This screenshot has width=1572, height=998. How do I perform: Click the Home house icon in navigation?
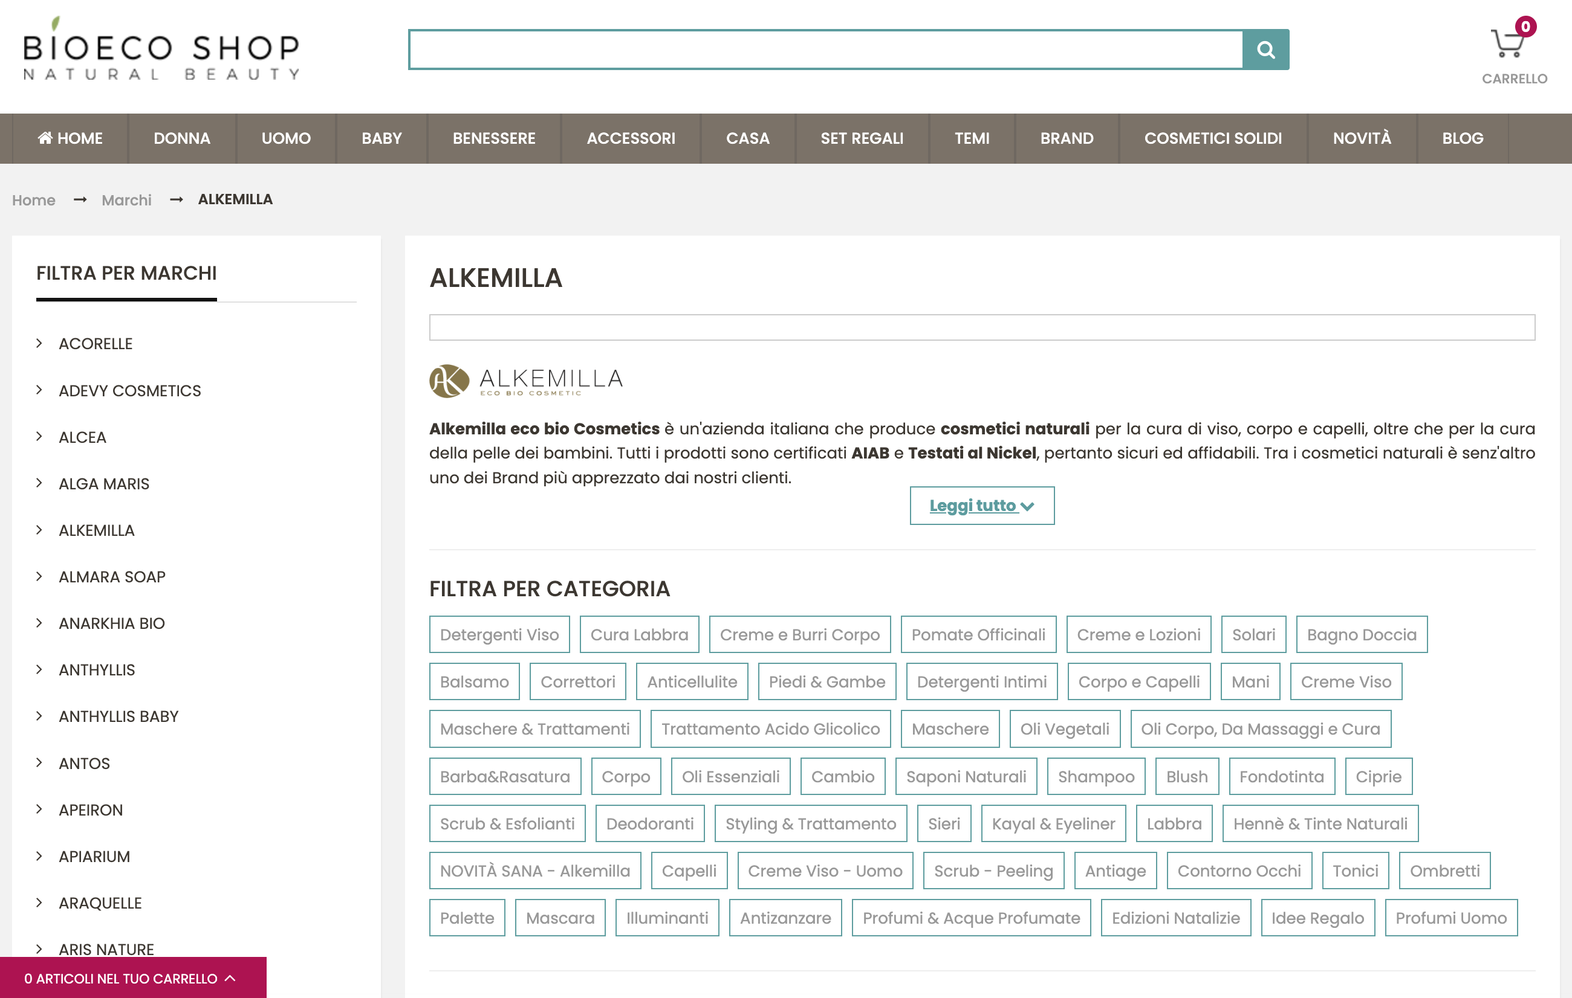coord(45,138)
